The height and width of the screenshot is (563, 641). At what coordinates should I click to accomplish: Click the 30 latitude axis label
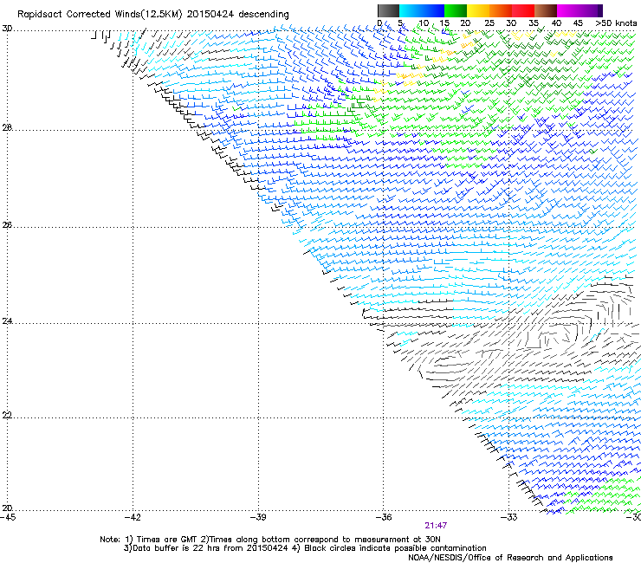[x=7, y=29]
